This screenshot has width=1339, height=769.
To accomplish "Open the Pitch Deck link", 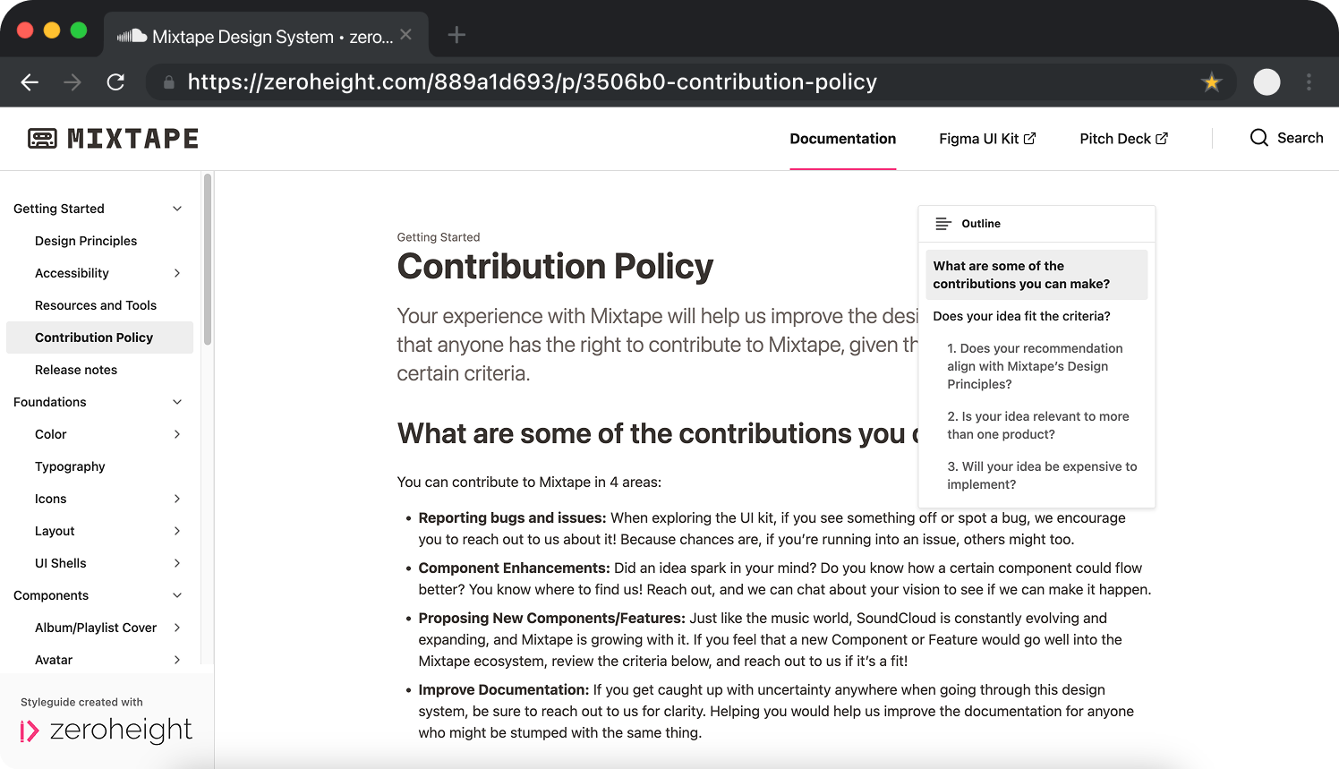I will pos(1123,139).
